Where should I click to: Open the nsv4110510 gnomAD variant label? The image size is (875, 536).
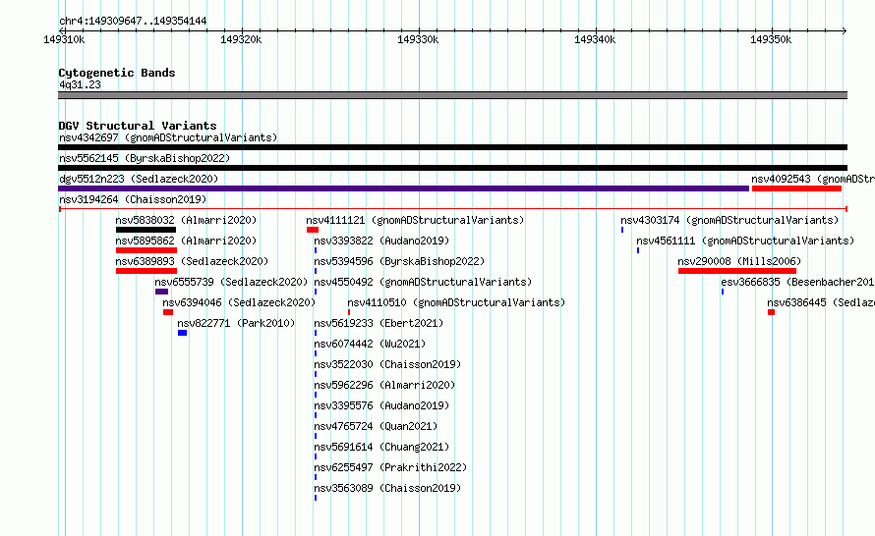(456, 302)
